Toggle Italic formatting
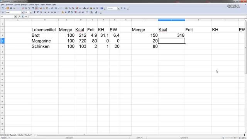This screenshot has height=139, width=247. coord(38,12)
